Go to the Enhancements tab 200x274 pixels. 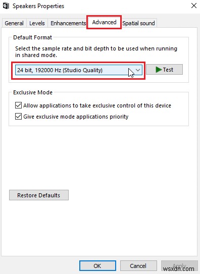(x=68, y=23)
